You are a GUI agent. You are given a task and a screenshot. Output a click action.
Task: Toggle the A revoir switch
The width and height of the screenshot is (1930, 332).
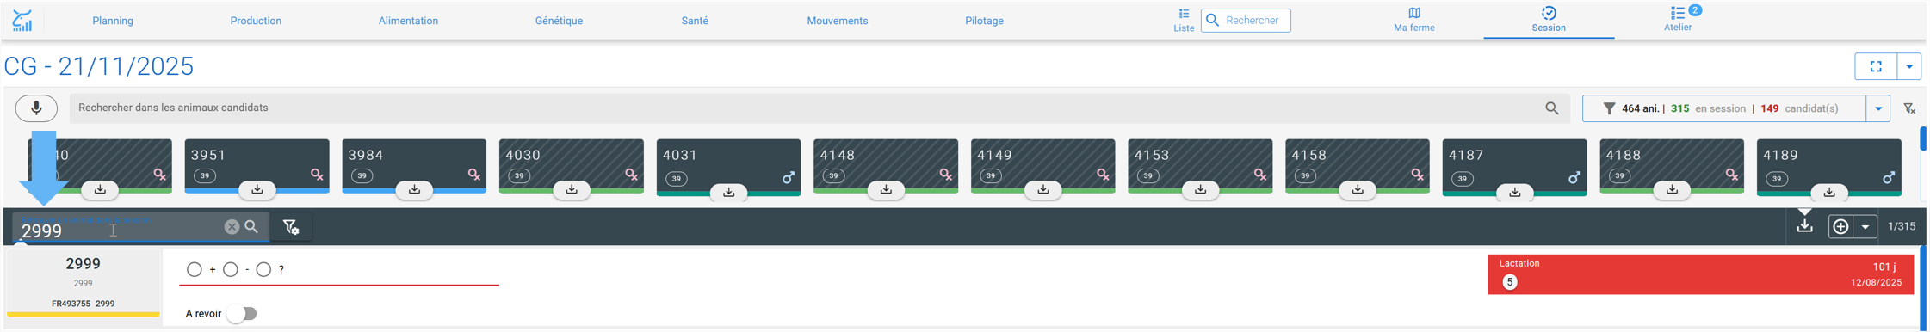242,314
